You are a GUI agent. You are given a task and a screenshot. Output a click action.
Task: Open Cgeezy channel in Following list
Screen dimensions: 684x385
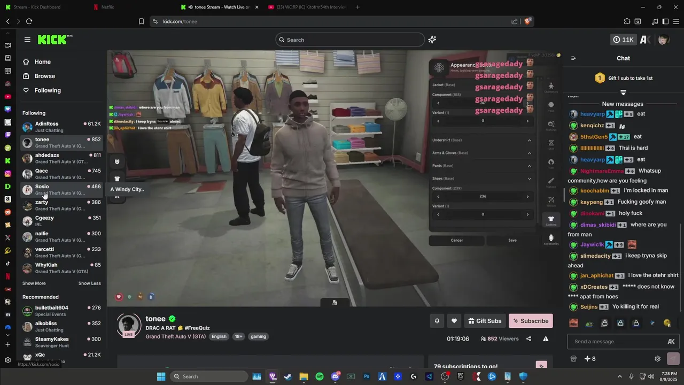[61, 221]
